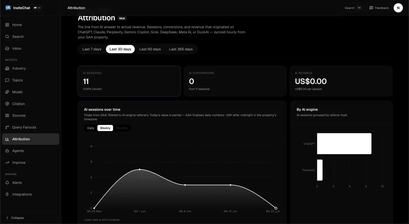Open the Industry metrics page

pos(31,68)
